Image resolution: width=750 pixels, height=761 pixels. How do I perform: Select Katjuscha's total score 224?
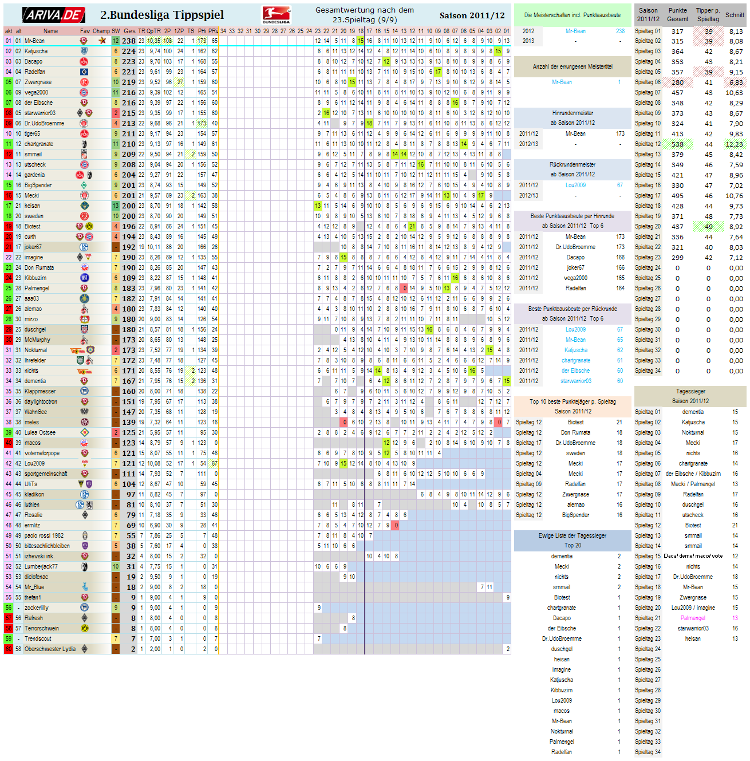[x=129, y=51]
